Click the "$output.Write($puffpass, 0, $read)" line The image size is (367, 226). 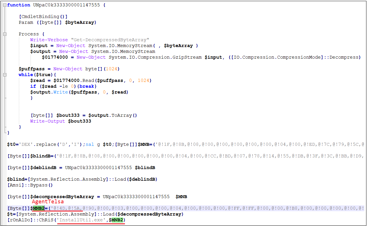(79, 92)
